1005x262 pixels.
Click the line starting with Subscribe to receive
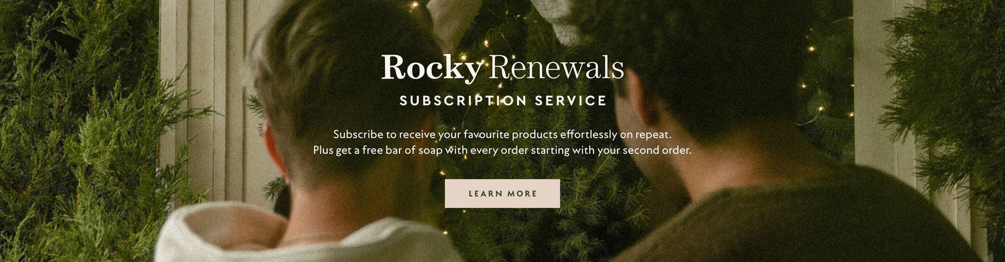pos(503,134)
